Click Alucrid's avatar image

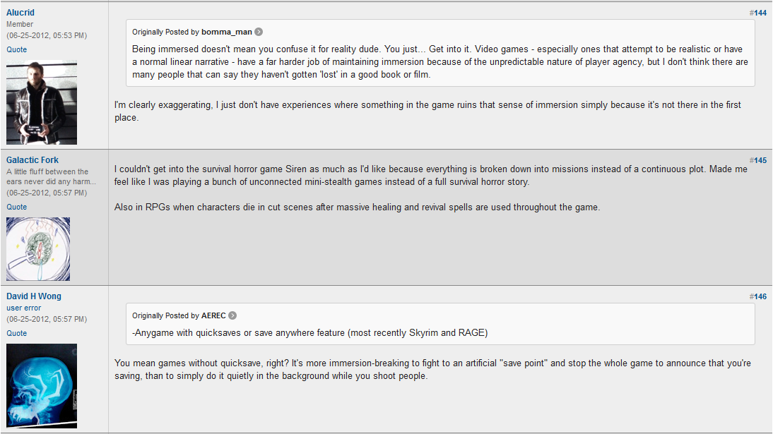(42, 102)
